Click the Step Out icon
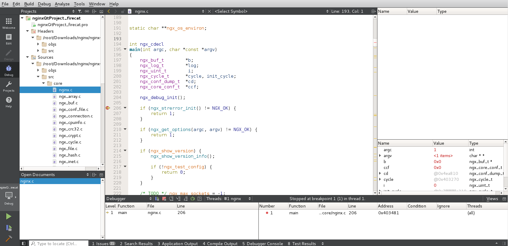 click(185, 199)
